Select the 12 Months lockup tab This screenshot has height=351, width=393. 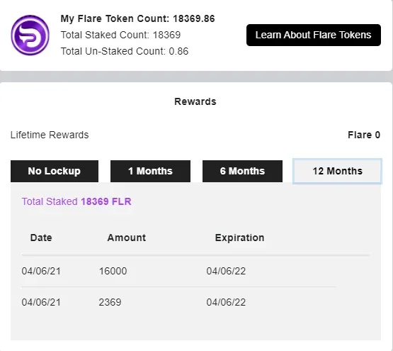(337, 171)
